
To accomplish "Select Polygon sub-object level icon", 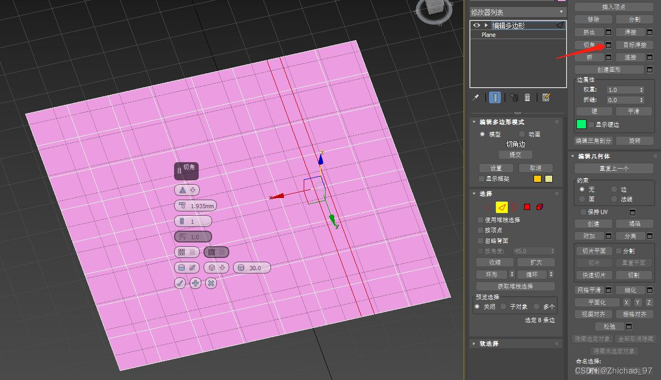I will pyautogui.click(x=527, y=207).
